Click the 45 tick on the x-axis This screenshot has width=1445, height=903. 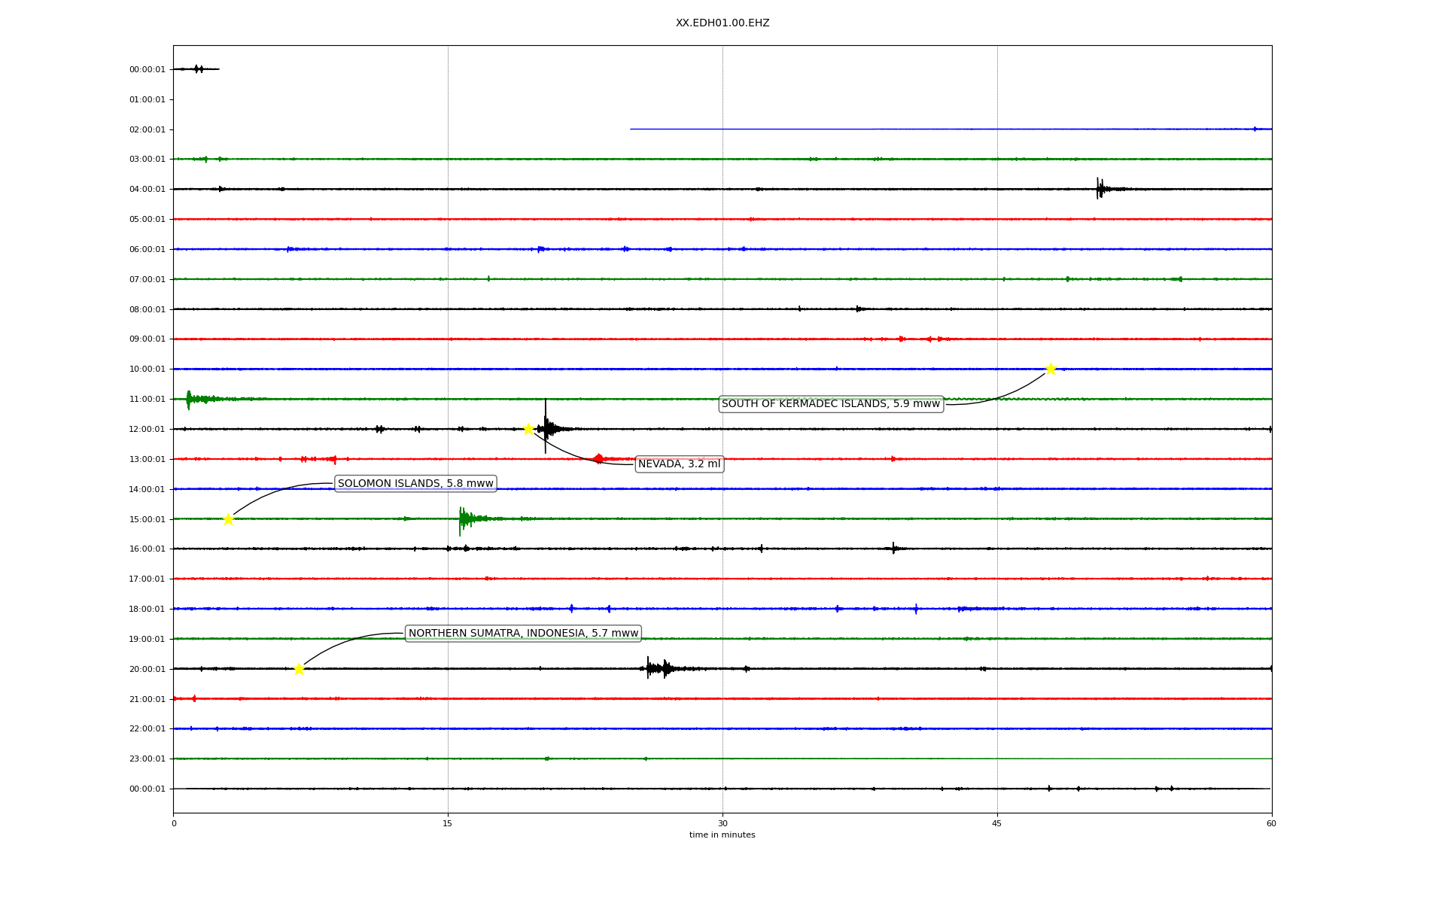[997, 823]
